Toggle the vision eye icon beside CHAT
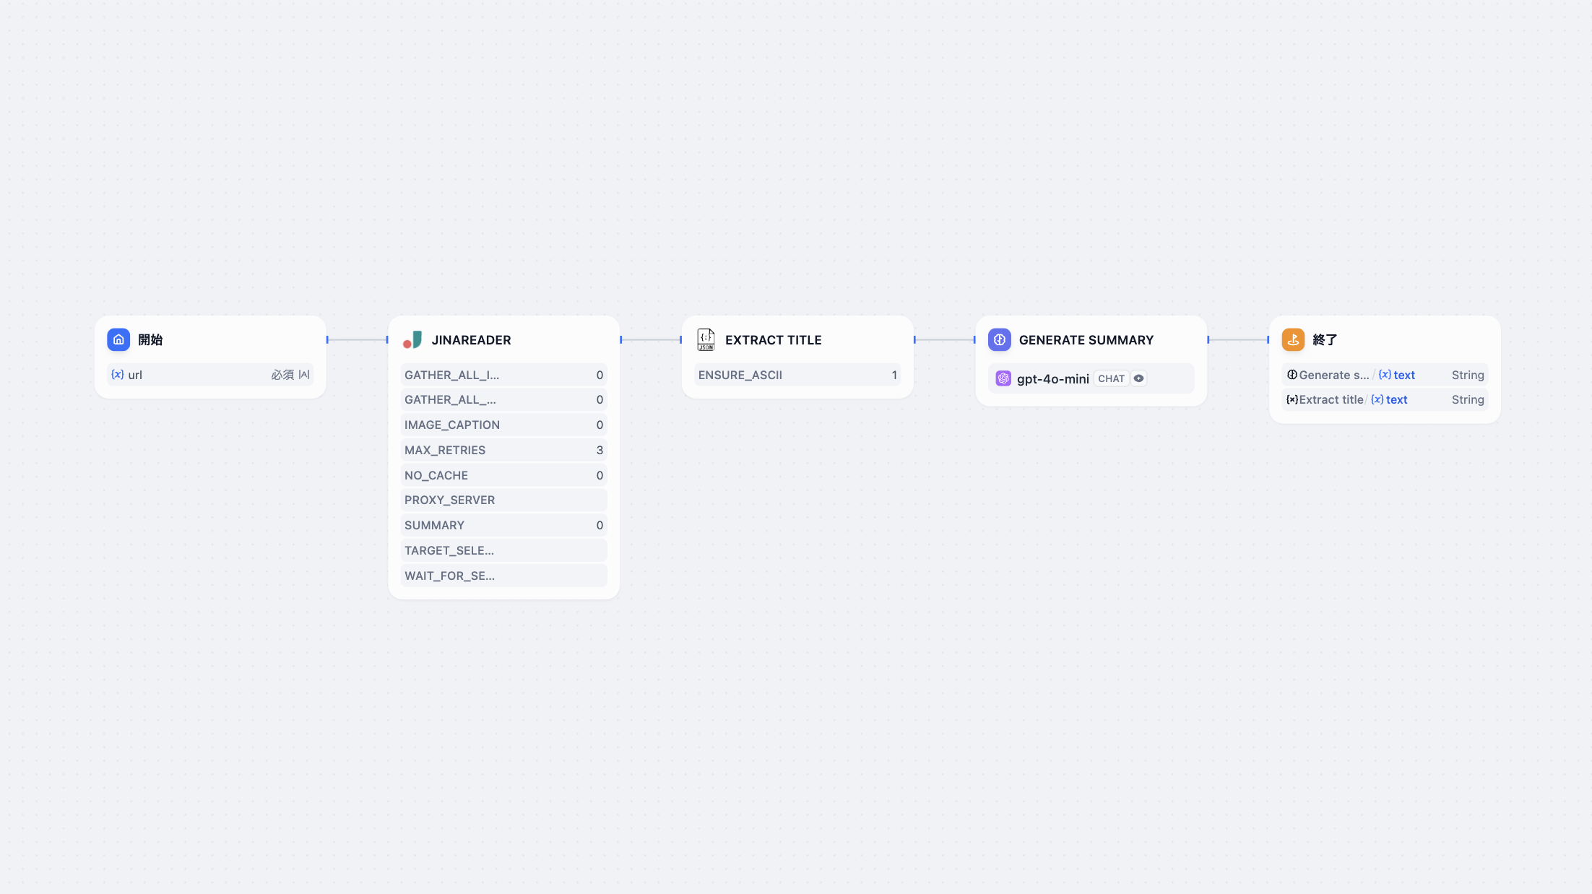 coord(1138,378)
